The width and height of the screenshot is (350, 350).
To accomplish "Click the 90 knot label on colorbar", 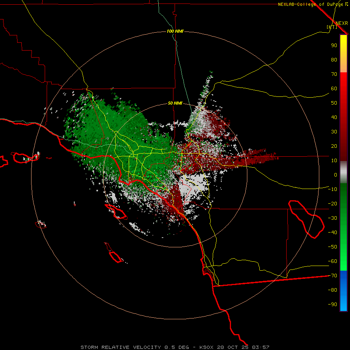I will [x=334, y=45].
